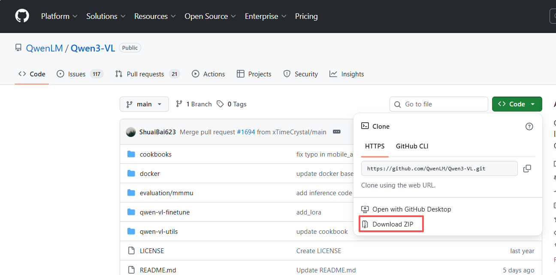Open the cookbooks folder
This screenshot has width=556, height=275.
click(156, 154)
